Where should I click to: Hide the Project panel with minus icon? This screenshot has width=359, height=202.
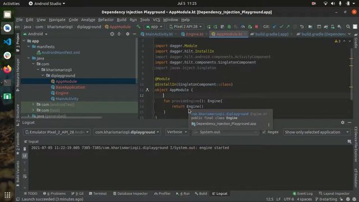click(x=135, y=34)
